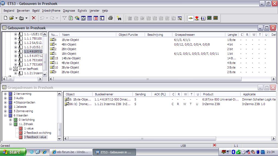Open the group addresses view icon
The image size is (278, 156).
[96, 18]
